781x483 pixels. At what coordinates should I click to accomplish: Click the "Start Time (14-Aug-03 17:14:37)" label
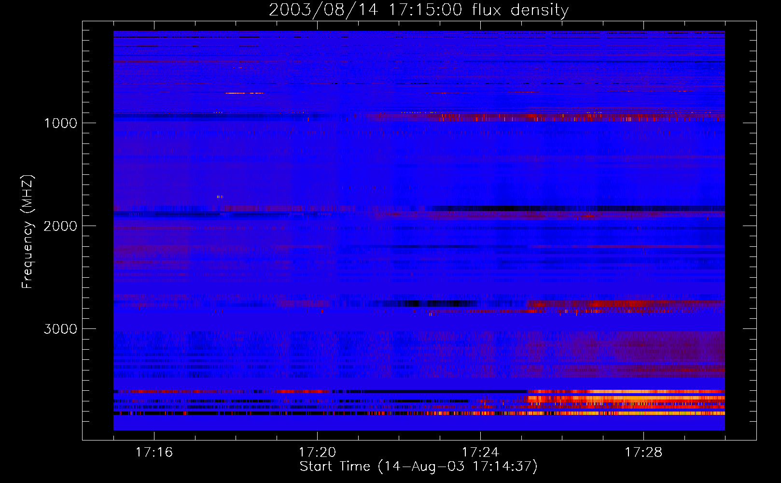[x=418, y=467]
